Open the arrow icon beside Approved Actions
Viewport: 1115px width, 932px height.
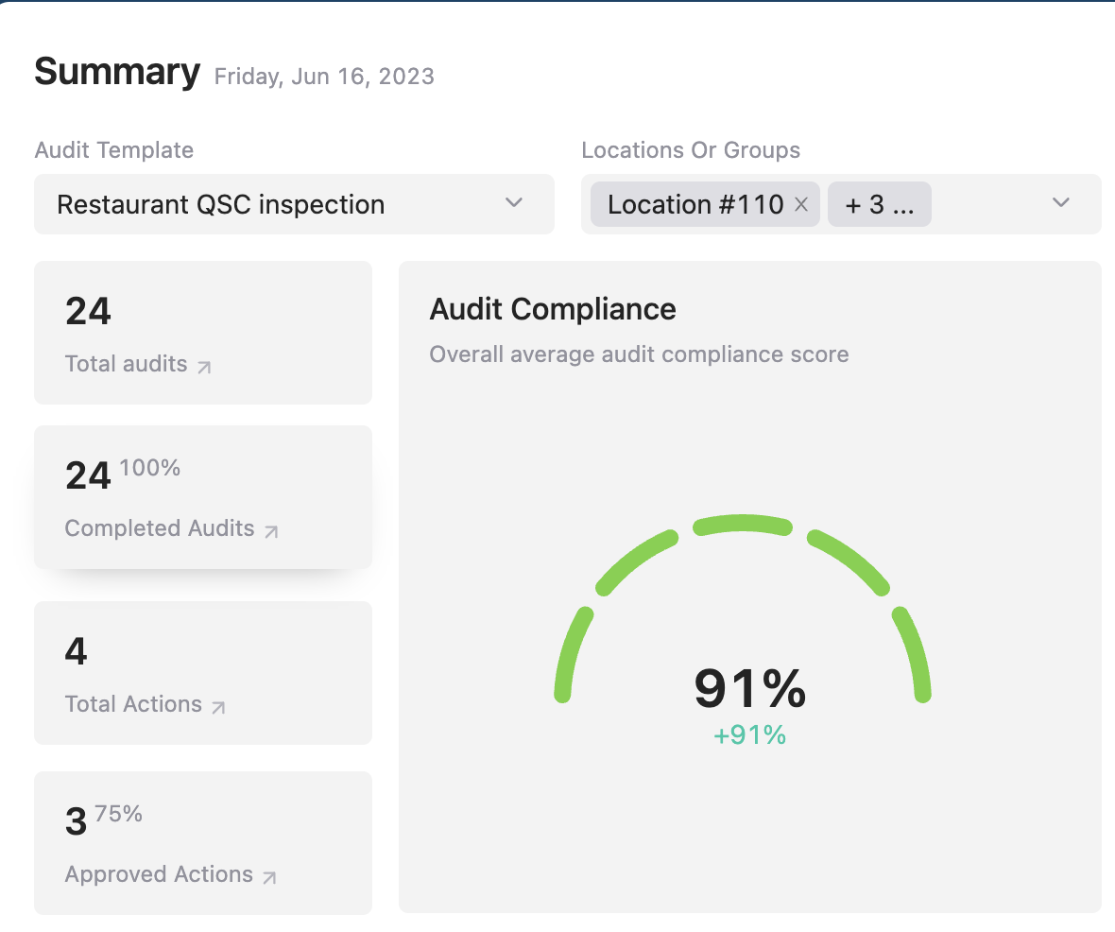[269, 877]
